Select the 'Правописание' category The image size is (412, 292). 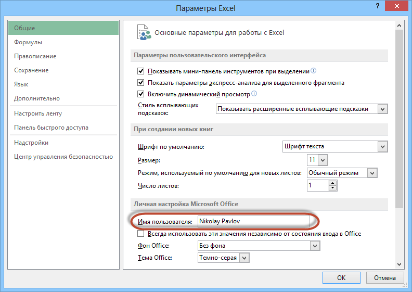coord(63,56)
